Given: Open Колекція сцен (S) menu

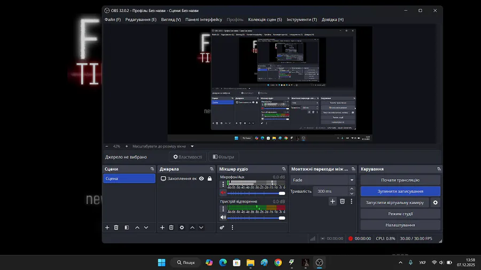Looking at the screenshot, I should (x=265, y=20).
